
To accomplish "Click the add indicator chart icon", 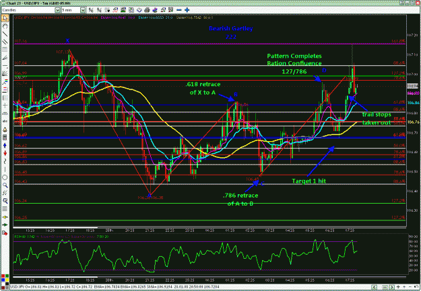I will [x=115, y=10].
